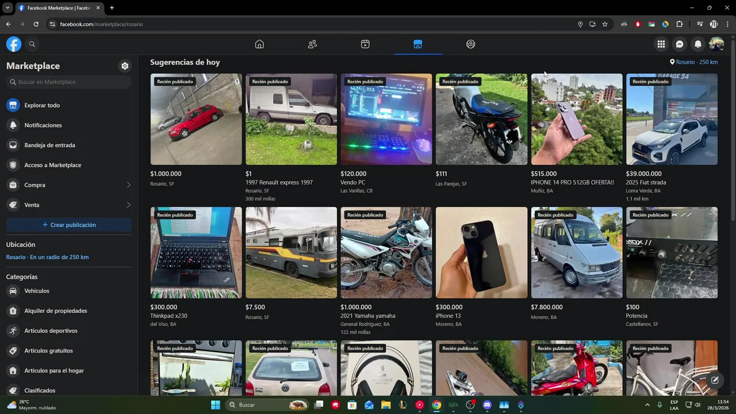This screenshot has width=736, height=414.
Task: Open the Vendo PC listing photo
Action: click(386, 119)
